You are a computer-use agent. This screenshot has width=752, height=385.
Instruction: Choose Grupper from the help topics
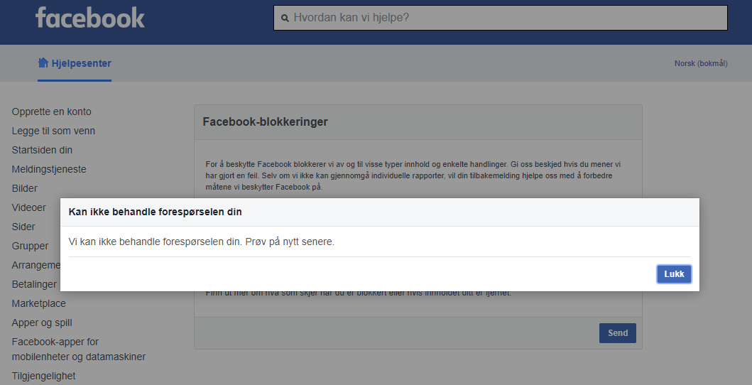coord(30,246)
